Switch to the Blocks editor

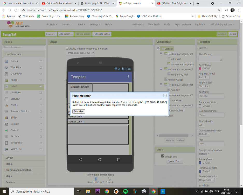point(233,34)
